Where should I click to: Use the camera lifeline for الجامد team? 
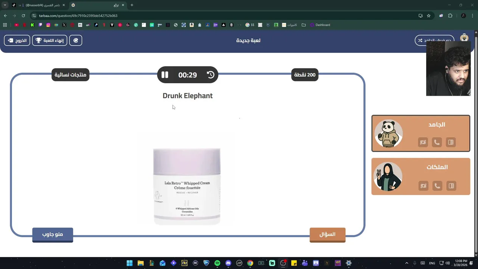423,142
